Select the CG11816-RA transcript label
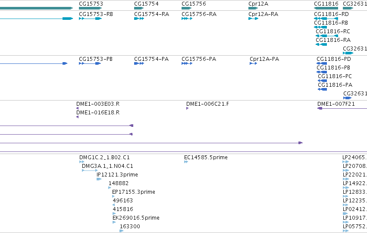367x233 pixels. tap(333, 40)
